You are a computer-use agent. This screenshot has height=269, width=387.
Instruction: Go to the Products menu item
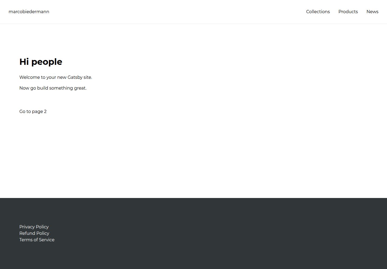point(348,12)
